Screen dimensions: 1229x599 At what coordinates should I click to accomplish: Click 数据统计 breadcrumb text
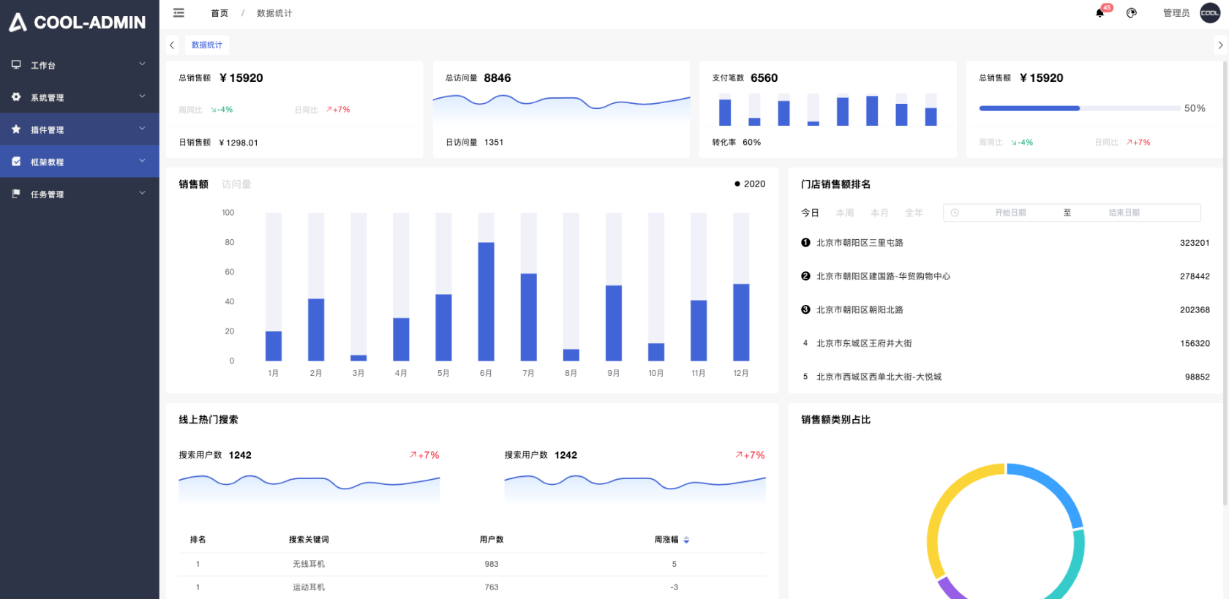coord(274,13)
